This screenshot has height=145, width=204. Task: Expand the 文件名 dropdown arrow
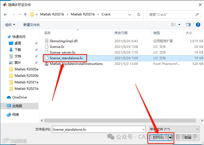click(143, 130)
